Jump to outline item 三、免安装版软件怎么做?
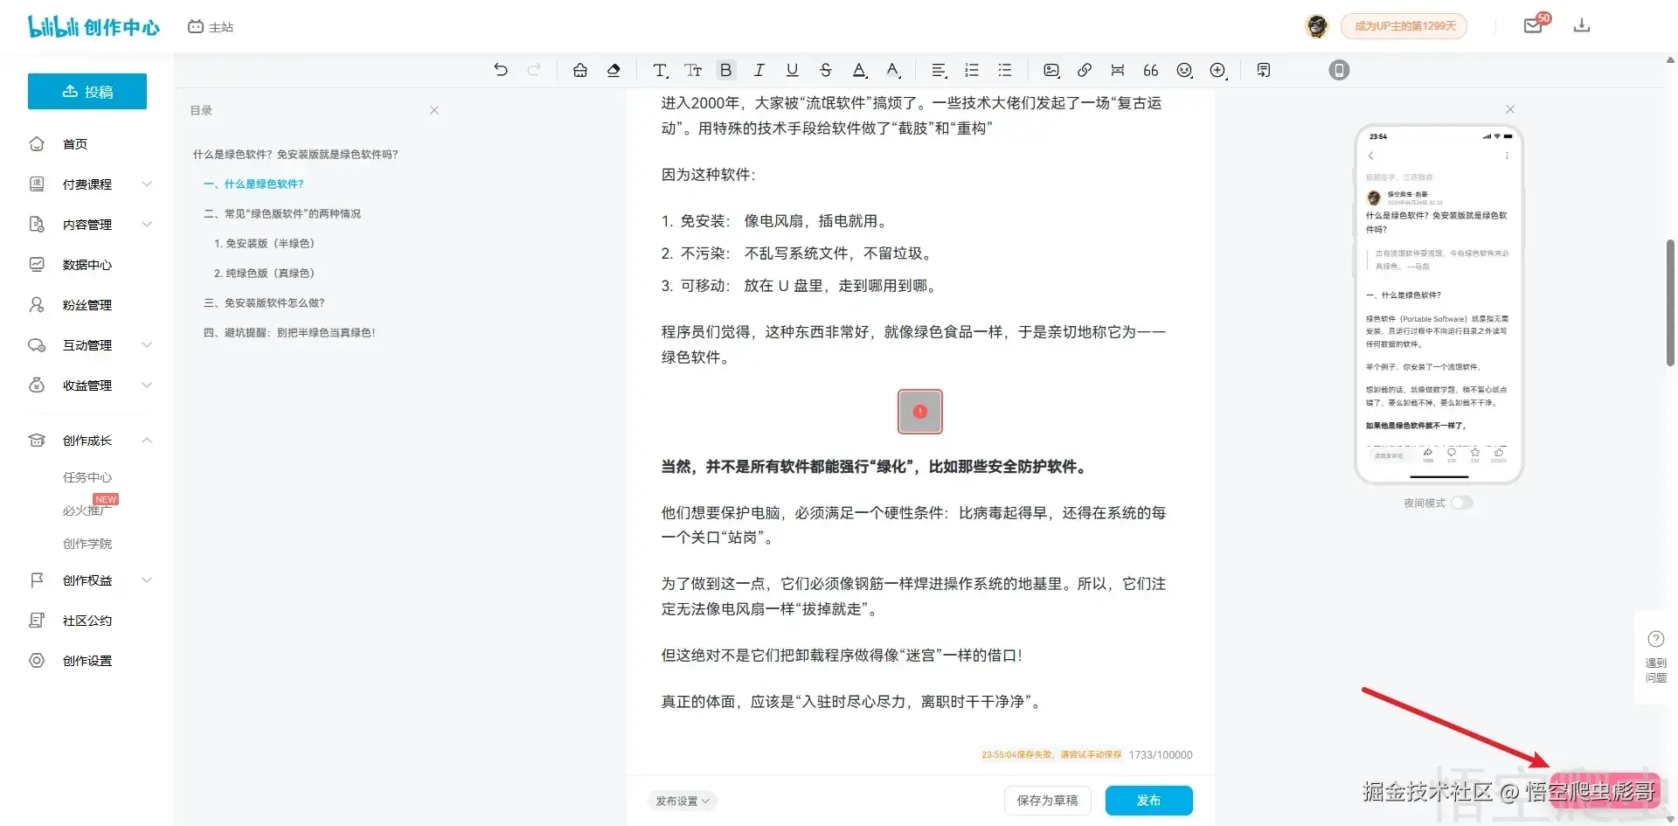This screenshot has height=826, width=1678. point(264,303)
